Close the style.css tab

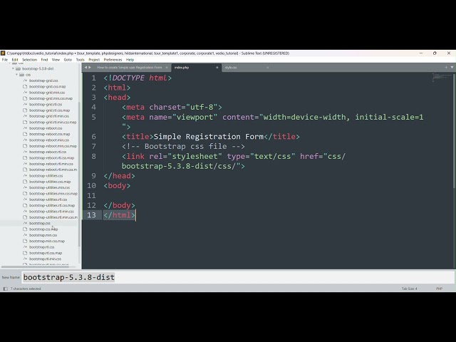click(x=268, y=68)
